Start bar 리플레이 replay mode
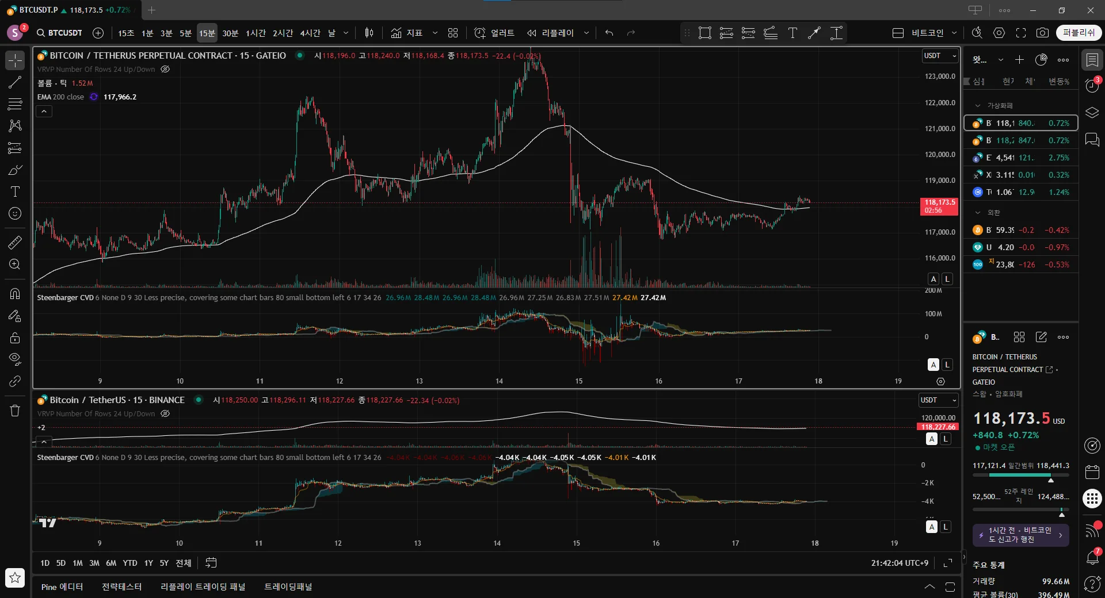This screenshot has width=1105, height=598. pyautogui.click(x=551, y=33)
